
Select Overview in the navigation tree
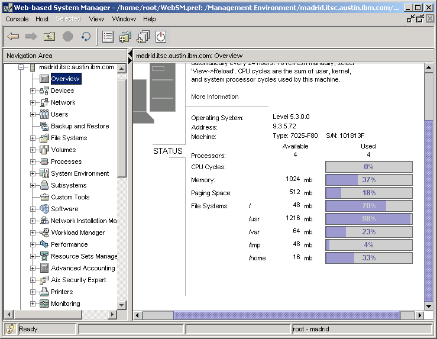[x=66, y=79]
